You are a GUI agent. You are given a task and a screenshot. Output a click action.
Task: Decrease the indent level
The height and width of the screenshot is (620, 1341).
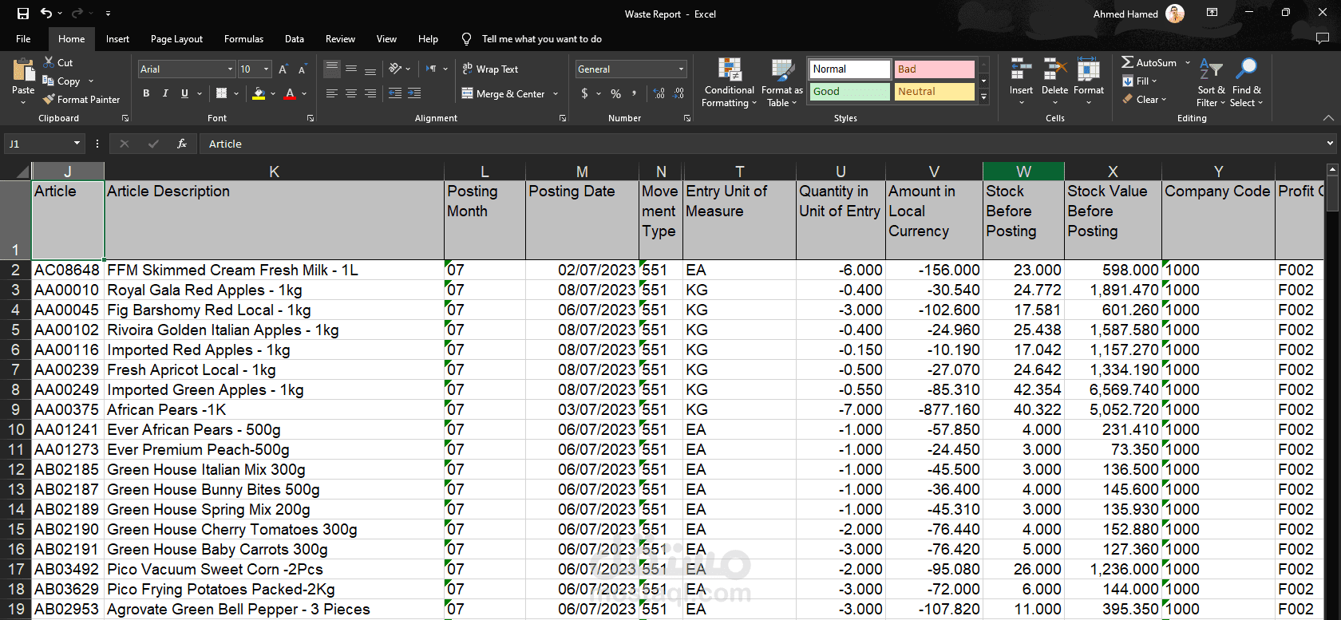(395, 93)
